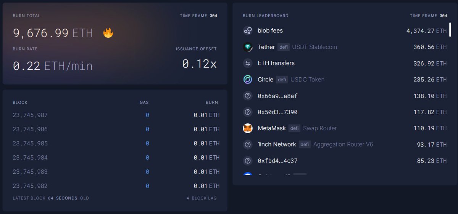Click the USDT Stablecoin description
This screenshot has width=458, height=214.
click(x=314, y=47)
